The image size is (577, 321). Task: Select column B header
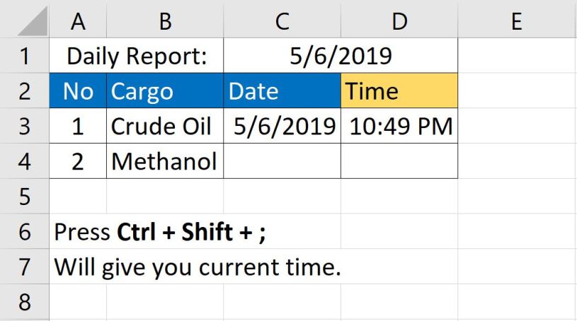[164, 21]
